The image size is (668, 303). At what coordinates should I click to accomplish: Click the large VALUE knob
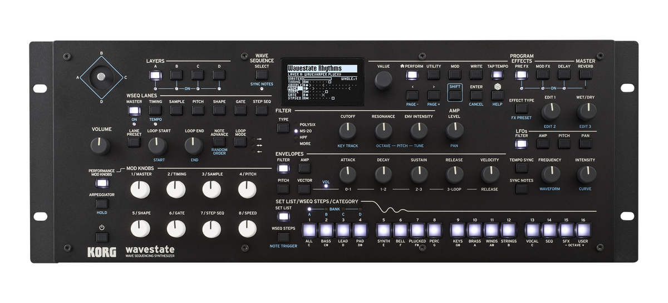pos(383,81)
